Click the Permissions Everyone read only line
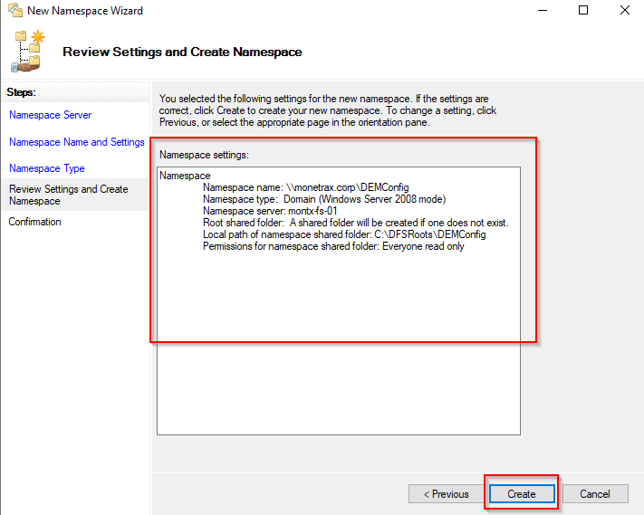 click(x=333, y=246)
